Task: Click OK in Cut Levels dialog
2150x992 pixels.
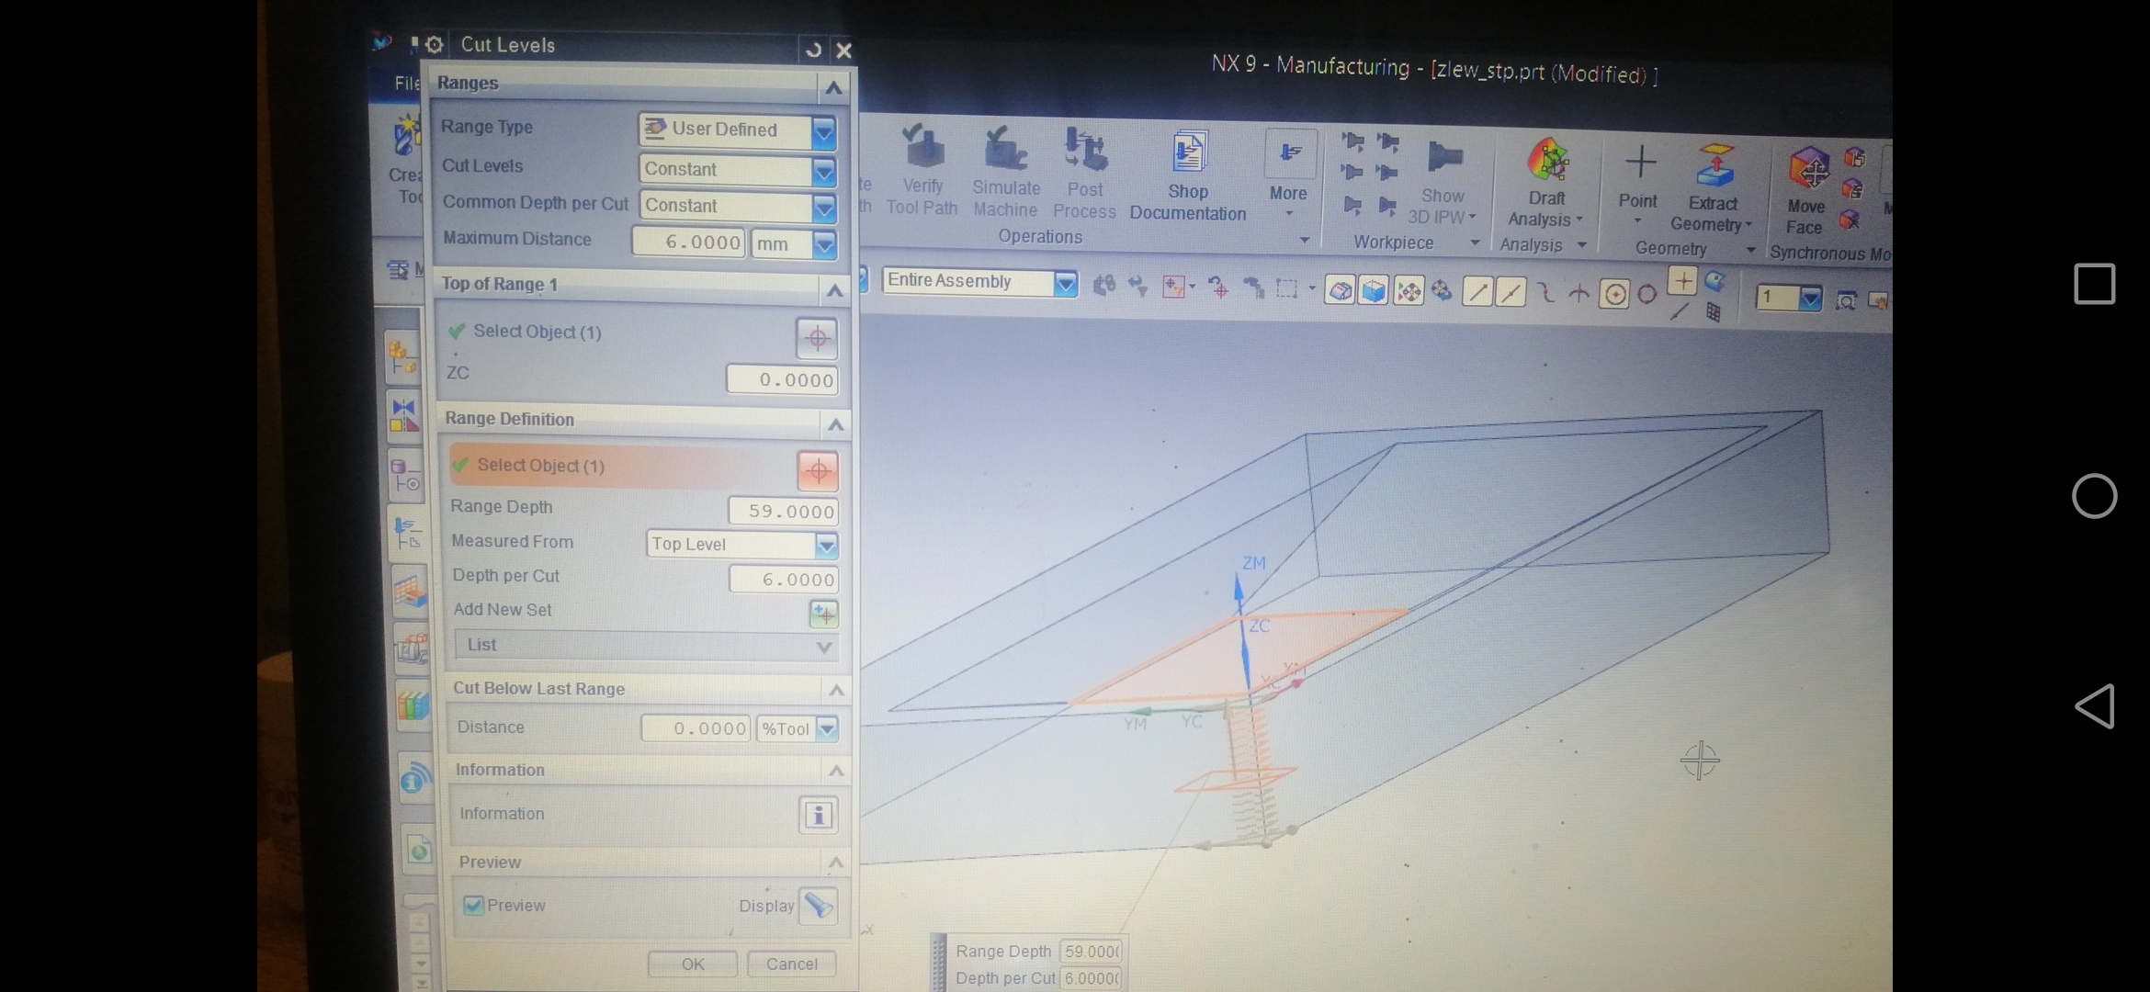Action: 693,964
